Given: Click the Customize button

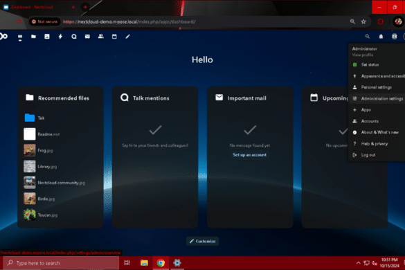Looking at the screenshot, I should point(202,241).
